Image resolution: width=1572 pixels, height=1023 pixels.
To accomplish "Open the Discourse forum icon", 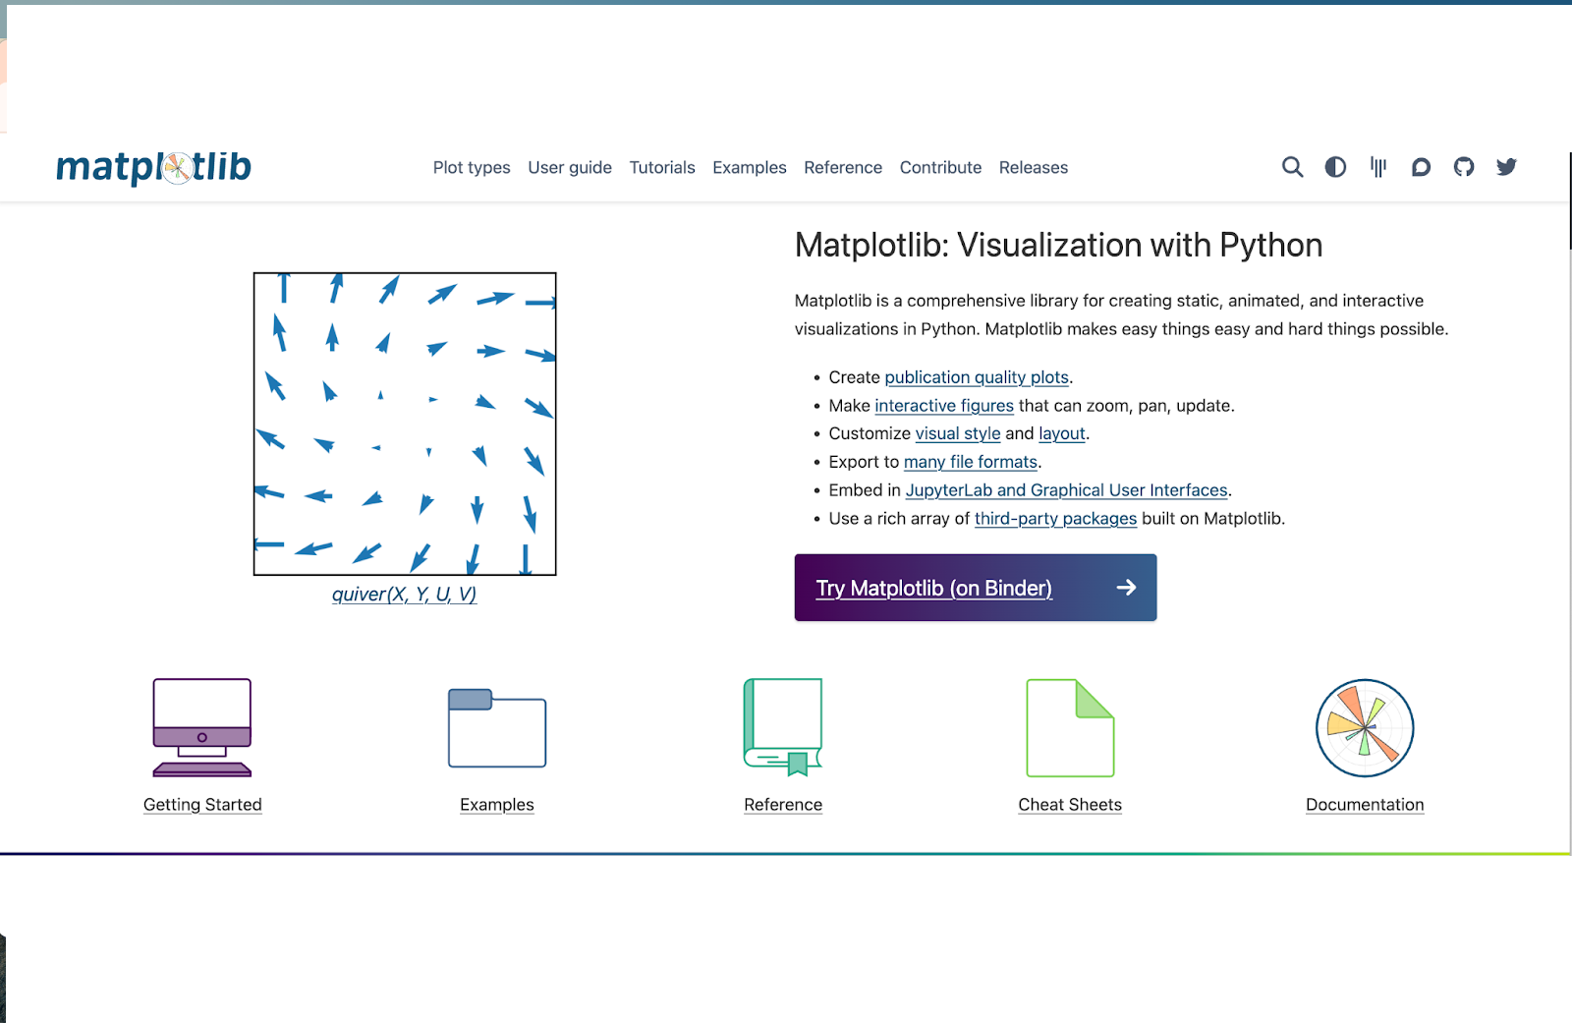I will tap(1421, 167).
